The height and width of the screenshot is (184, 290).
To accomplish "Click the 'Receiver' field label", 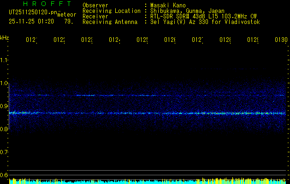I will point(95,17).
